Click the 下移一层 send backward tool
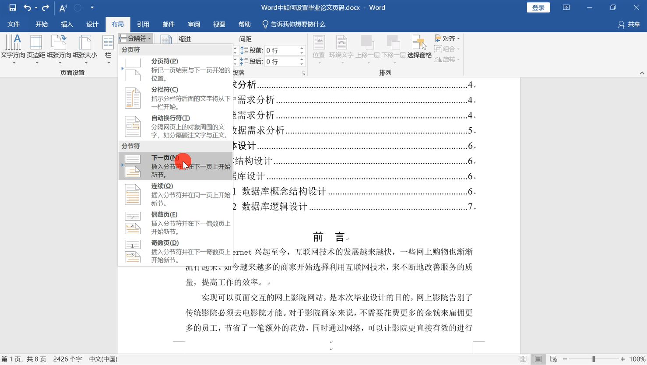The width and height of the screenshot is (647, 365). 394,49
